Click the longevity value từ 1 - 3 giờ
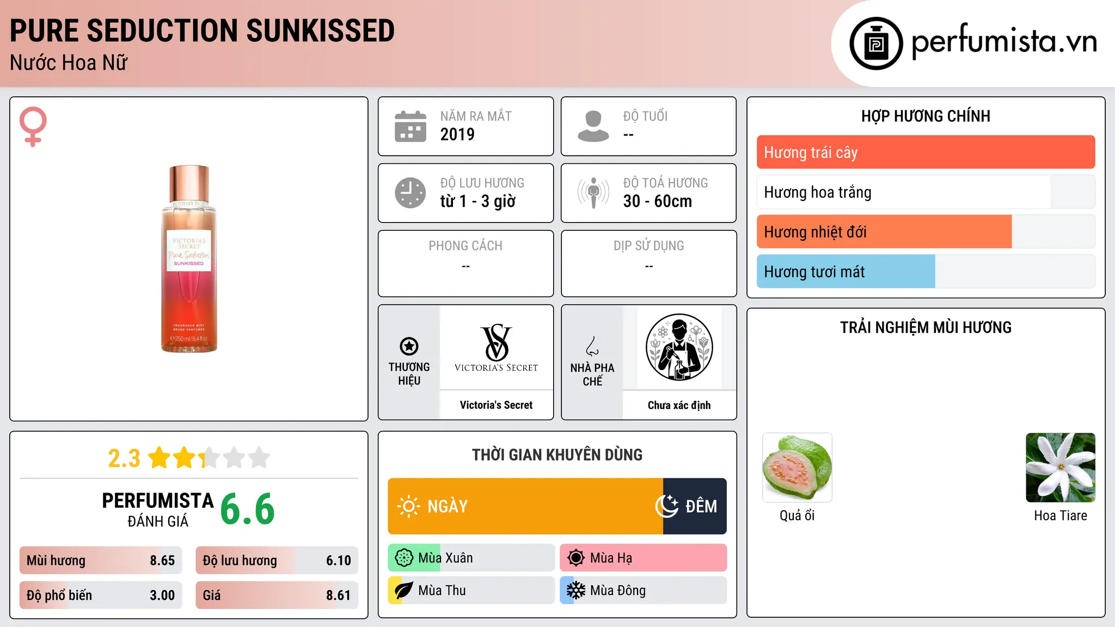 (478, 201)
